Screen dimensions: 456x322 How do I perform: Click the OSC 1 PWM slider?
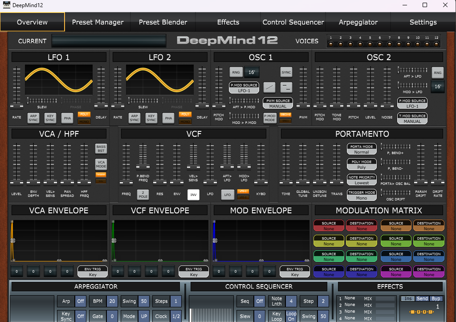pyautogui.click(x=303, y=87)
